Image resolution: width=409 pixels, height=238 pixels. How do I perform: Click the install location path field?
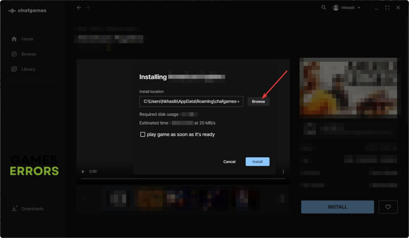click(191, 101)
